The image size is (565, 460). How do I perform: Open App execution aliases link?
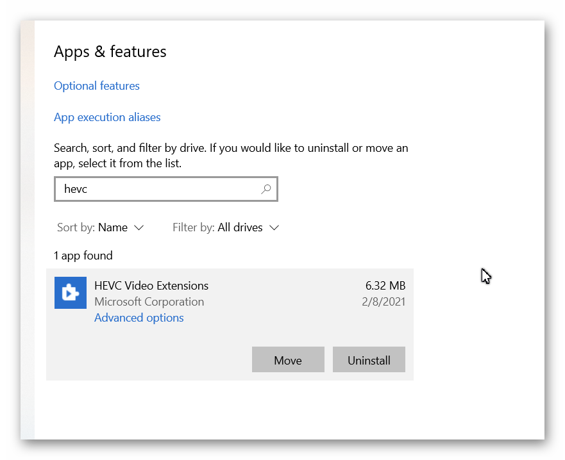click(107, 117)
